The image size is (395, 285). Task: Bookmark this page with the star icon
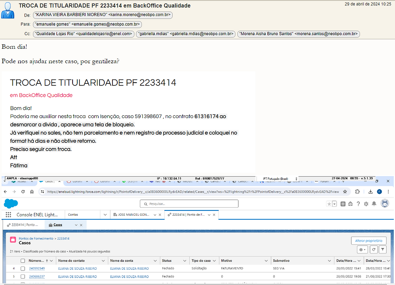pyautogui.click(x=345, y=192)
